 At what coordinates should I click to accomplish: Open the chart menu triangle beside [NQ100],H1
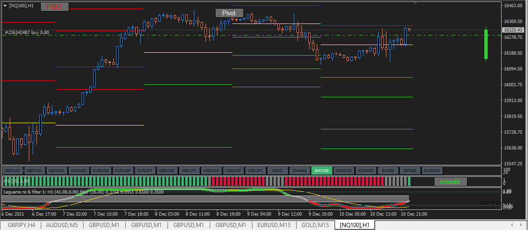click(x=5, y=6)
